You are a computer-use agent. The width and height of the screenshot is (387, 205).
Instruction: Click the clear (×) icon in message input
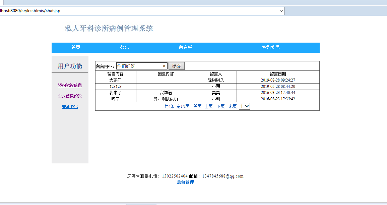(164, 66)
